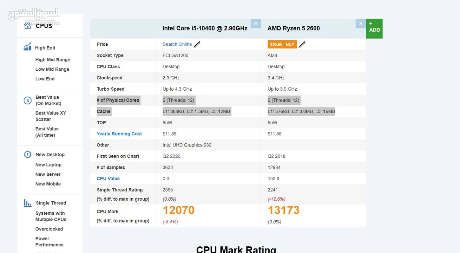Image resolution: width=460 pixels, height=253 pixels.
Task: Click the green ADD button
Action: click(x=374, y=28)
